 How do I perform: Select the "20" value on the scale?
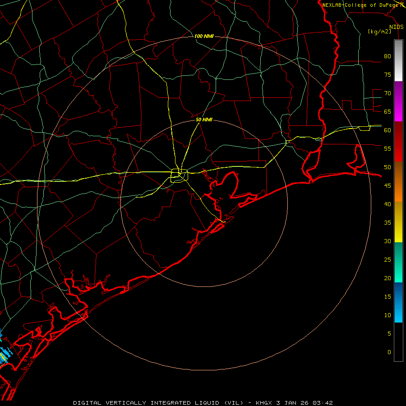(388, 278)
